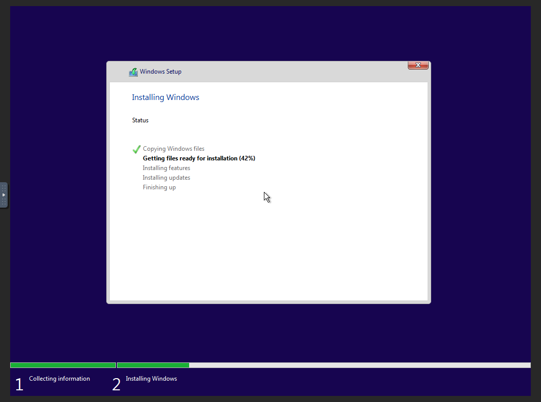Viewport: 541px width, 402px height.
Task: Click the large step number 1
Action: pos(19,385)
